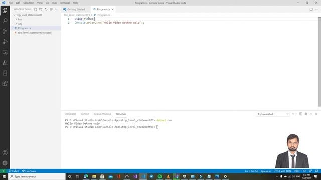Open the Edit menu
Image resolution: width=321 pixels, height=180 pixels.
(x=18, y=3)
